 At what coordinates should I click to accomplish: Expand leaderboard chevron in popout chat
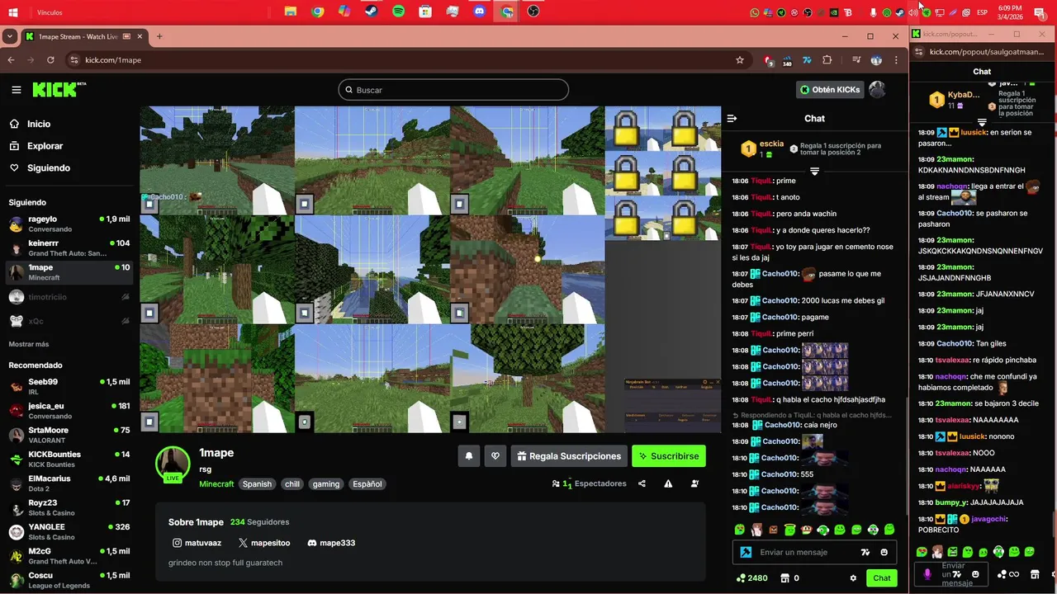pos(982,122)
